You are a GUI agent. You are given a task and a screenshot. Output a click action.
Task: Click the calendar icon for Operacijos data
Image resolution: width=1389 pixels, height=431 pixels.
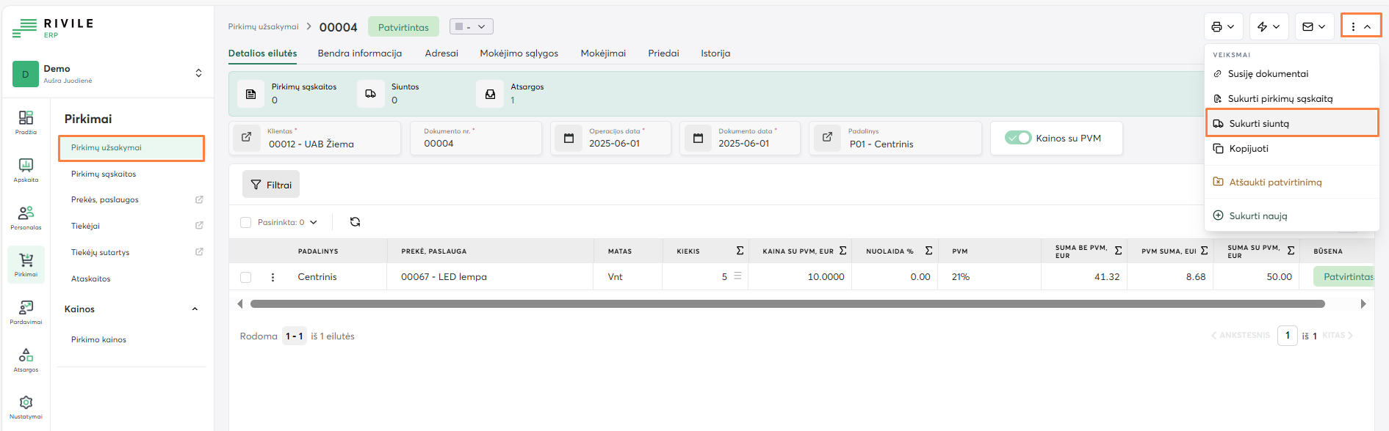(569, 138)
